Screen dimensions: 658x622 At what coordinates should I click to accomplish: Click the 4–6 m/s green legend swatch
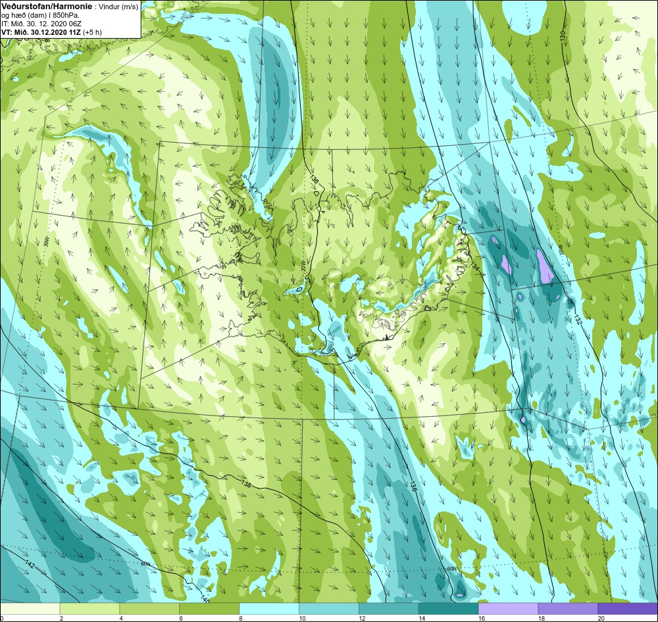[x=149, y=608]
